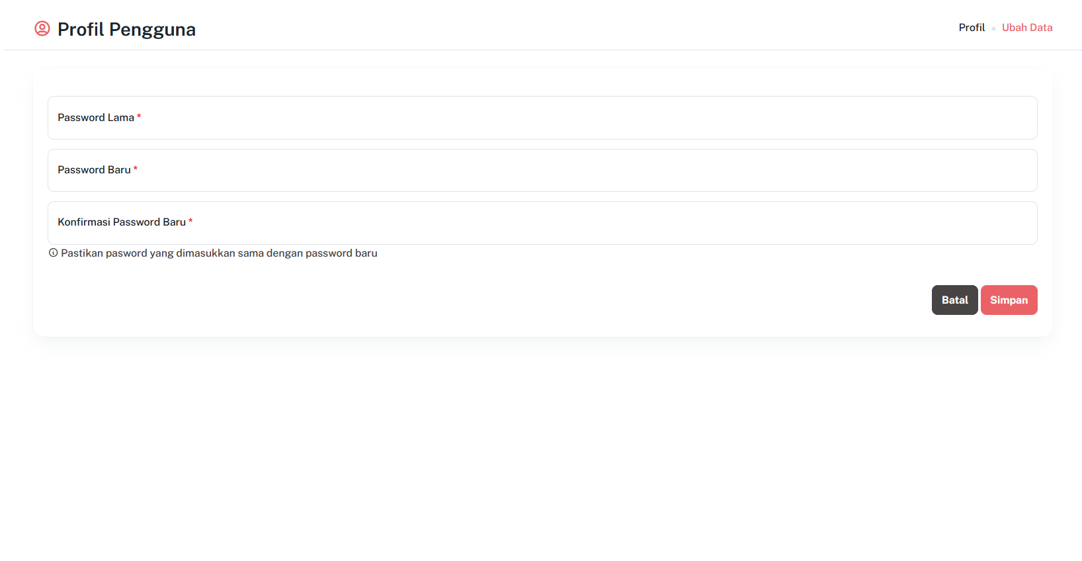Click the Batal button
The height and width of the screenshot is (561, 1082).
click(x=954, y=300)
